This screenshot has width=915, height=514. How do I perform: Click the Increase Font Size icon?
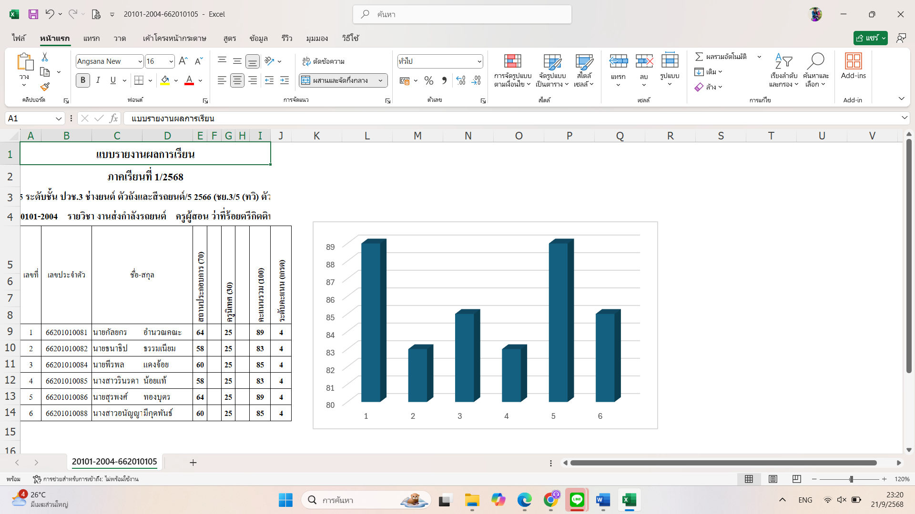coord(183,61)
